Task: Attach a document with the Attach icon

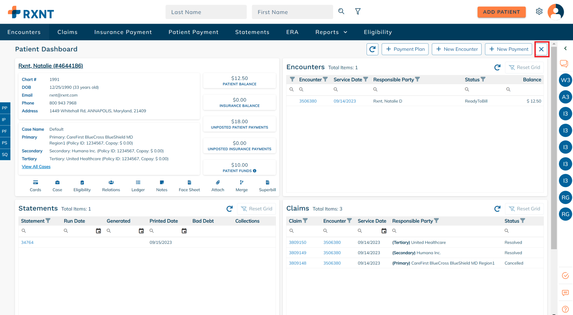Action: [217, 185]
